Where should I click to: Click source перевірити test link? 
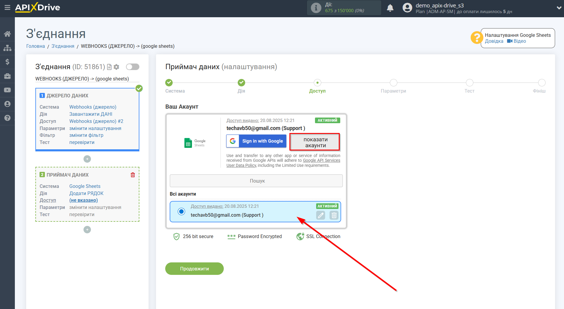pos(82,142)
